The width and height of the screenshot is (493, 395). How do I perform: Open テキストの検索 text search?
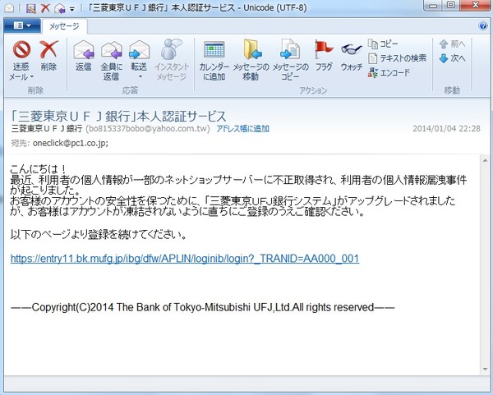(x=397, y=58)
